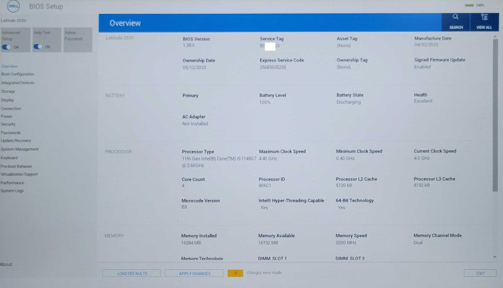Screen dimensions: 503x288
Task: Click the Dell logo icon
Action: [13, 6]
